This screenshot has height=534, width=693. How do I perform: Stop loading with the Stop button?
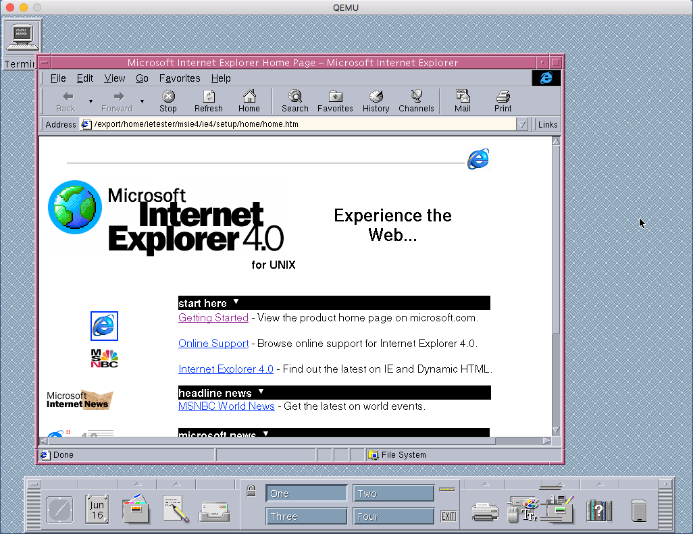click(x=168, y=101)
